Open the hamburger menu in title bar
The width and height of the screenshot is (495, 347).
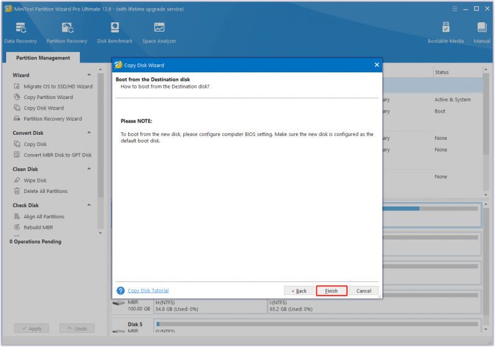tap(455, 9)
